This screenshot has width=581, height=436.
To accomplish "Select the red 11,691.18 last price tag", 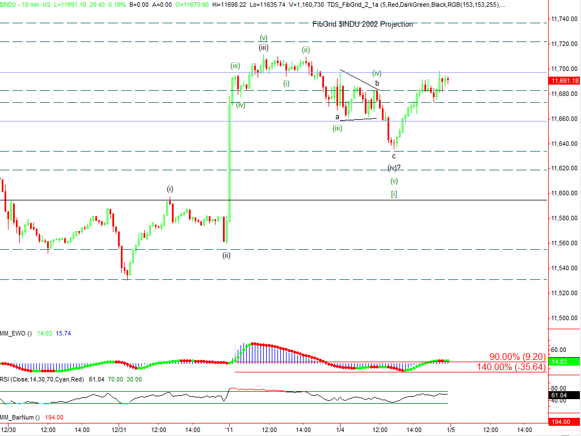I will click(x=565, y=81).
